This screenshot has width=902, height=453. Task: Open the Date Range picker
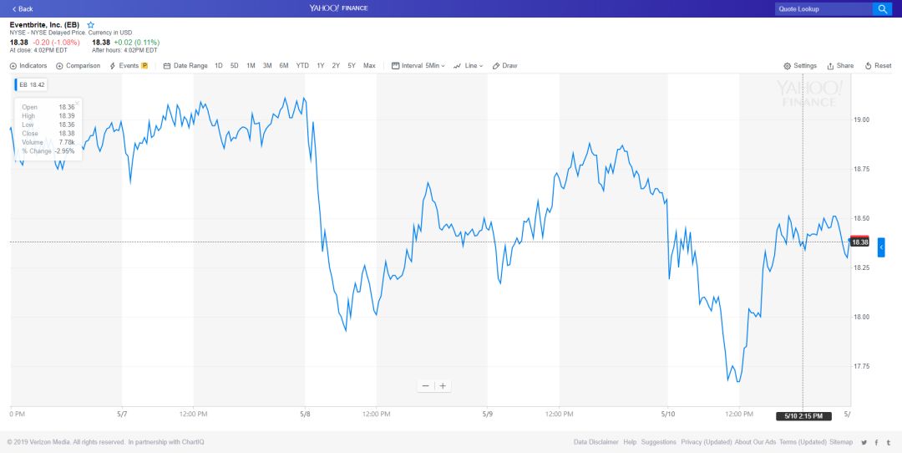185,65
